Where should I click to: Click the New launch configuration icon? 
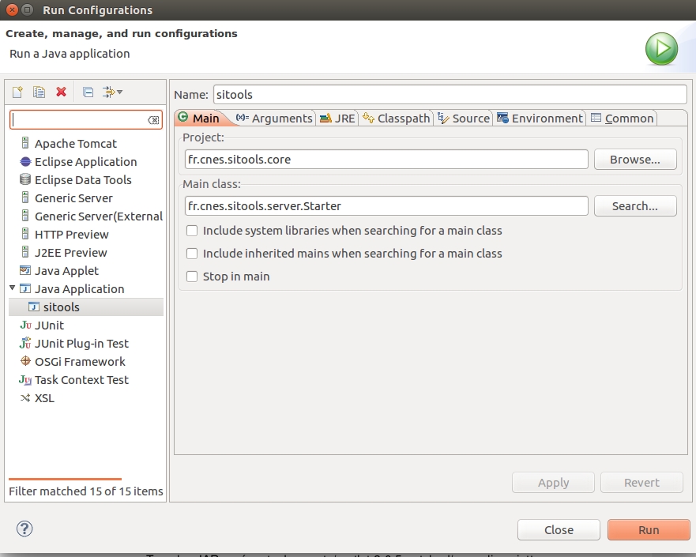[x=17, y=92]
